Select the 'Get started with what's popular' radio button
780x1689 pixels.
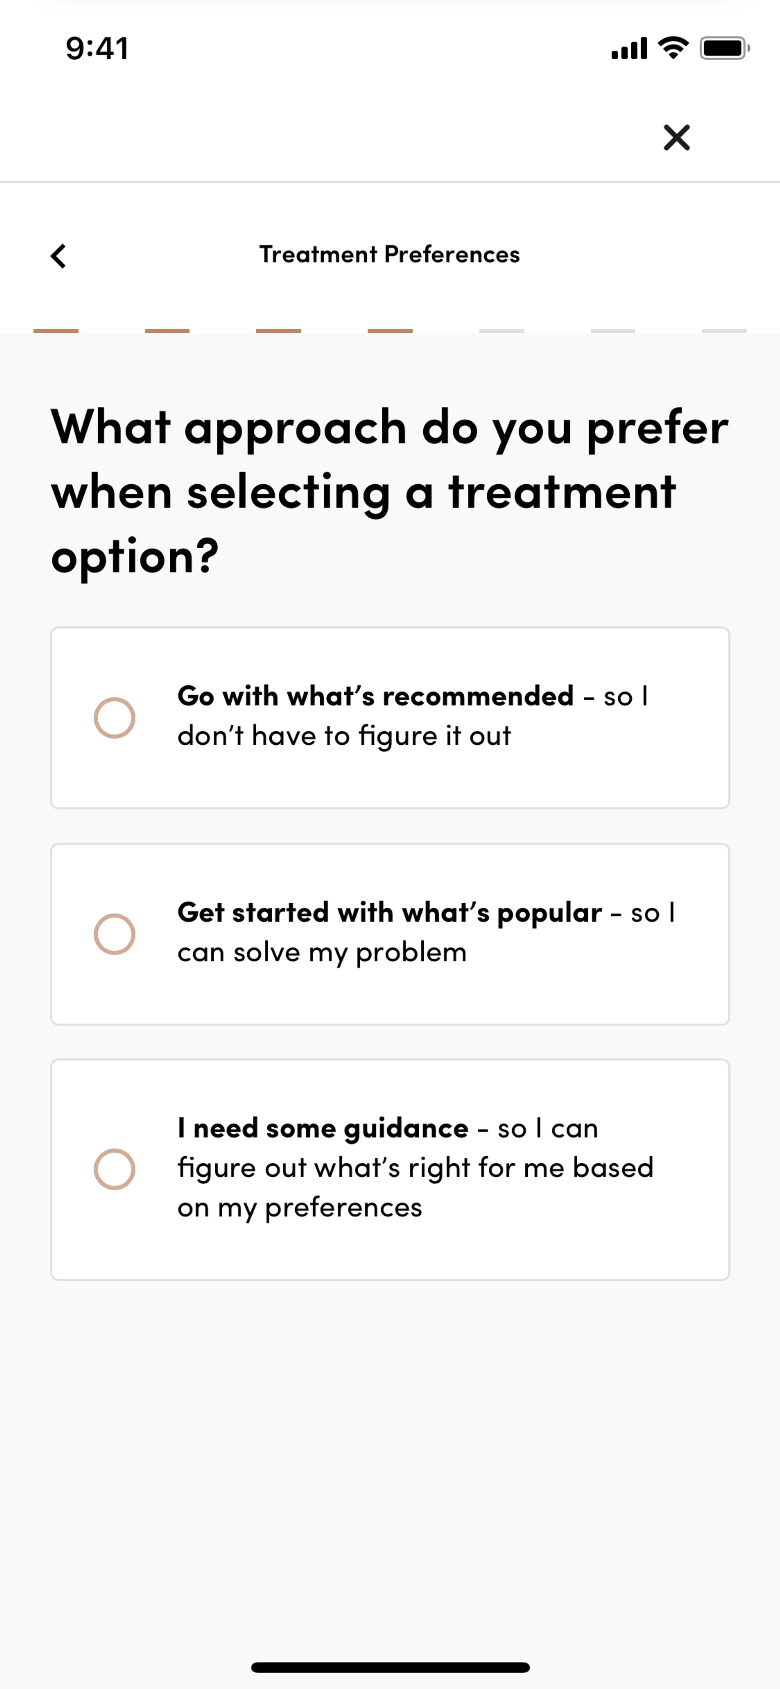115,934
